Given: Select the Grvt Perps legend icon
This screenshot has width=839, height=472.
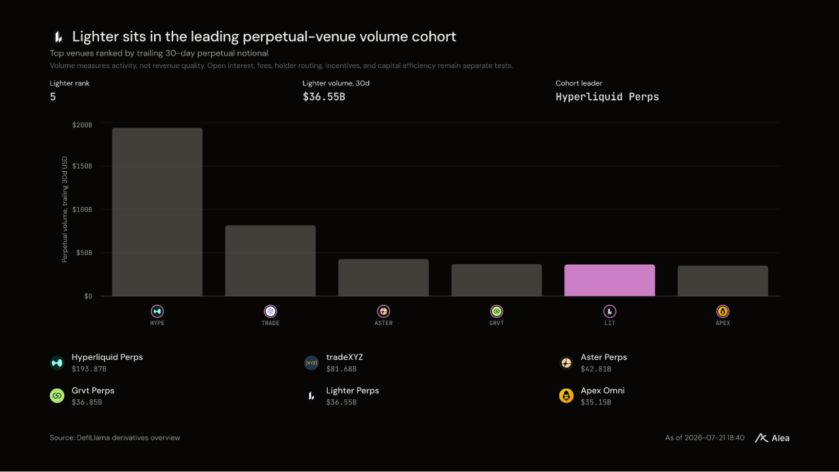Looking at the screenshot, I should pos(57,396).
